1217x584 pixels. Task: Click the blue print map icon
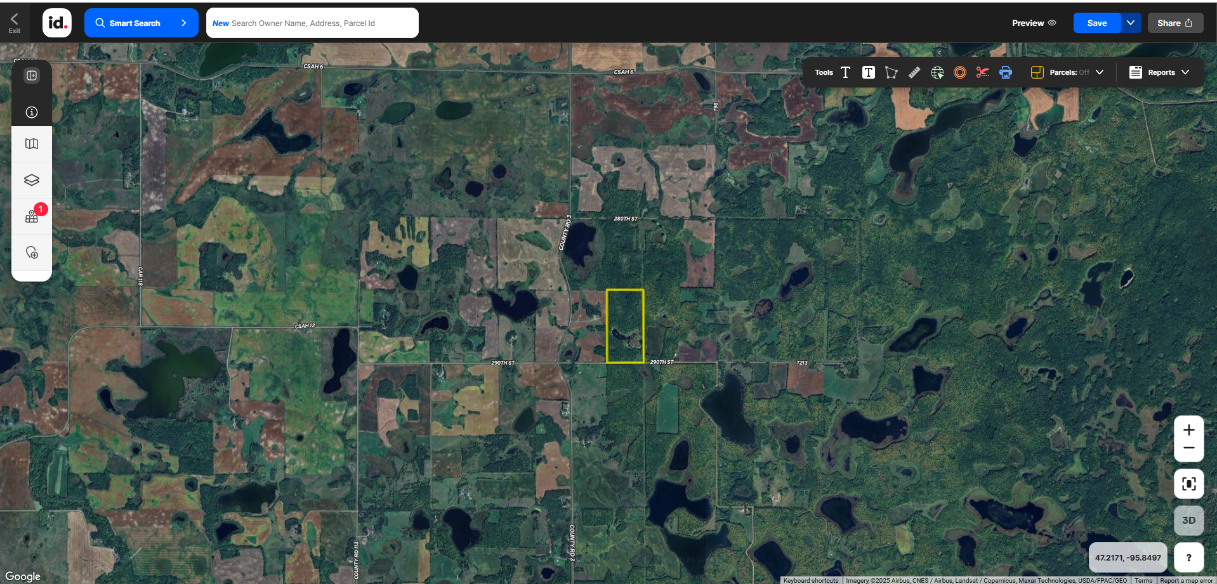tap(1006, 72)
